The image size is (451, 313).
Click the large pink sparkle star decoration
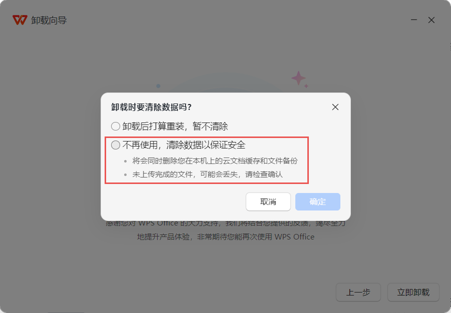(298, 78)
